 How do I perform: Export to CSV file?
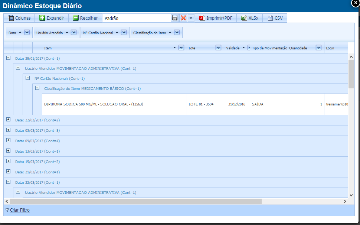(275, 18)
